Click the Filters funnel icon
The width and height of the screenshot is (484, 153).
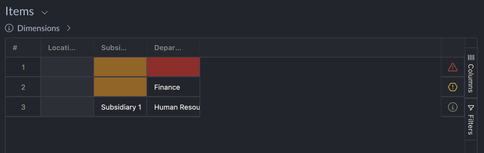pyautogui.click(x=471, y=108)
